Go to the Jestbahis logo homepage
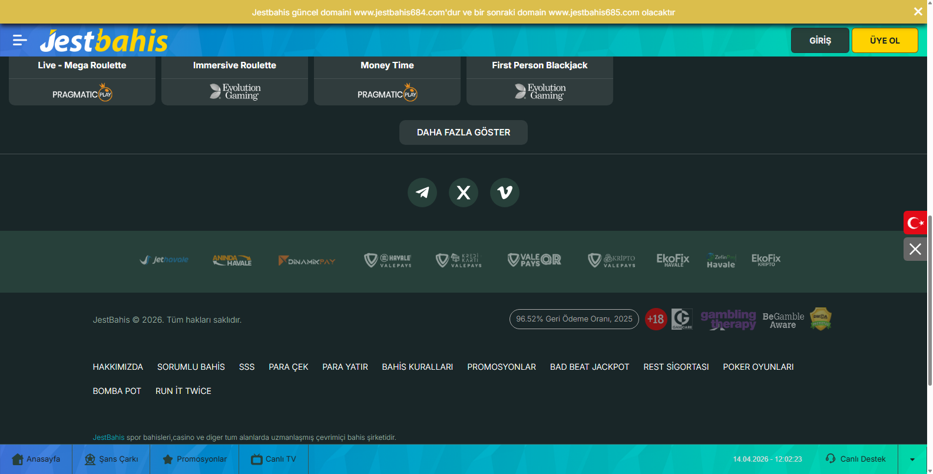933x474 pixels. [104, 41]
